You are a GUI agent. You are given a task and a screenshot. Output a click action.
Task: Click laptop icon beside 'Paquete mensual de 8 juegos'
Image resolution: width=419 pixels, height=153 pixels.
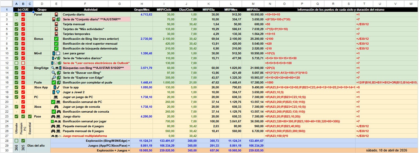point(59,131)
